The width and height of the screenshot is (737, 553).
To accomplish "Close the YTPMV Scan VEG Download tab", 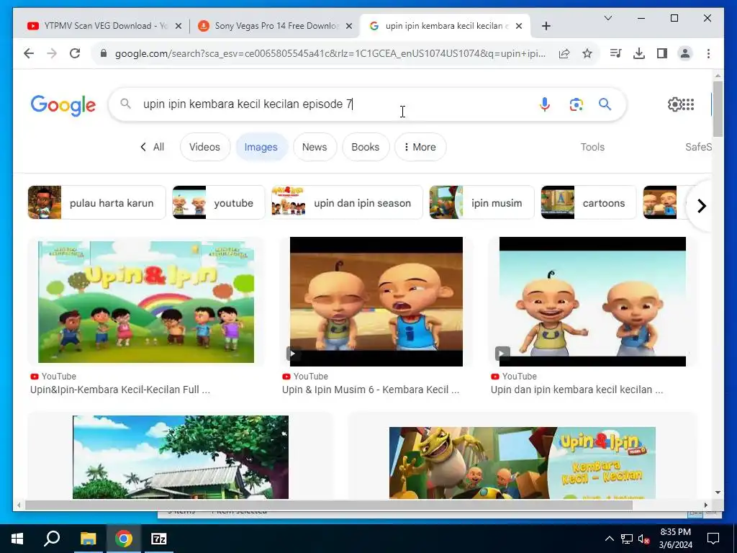I will tap(178, 26).
